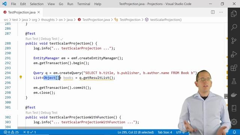Click q.getResultList() on line 295
240x135 pixels.
pyautogui.click(x=96, y=78)
